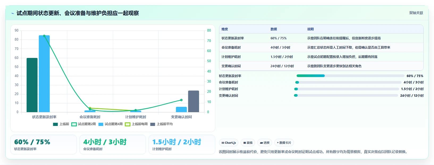Select the 变更确认时间 table row cell
The height and width of the screenshot is (165, 434).
[231, 66]
